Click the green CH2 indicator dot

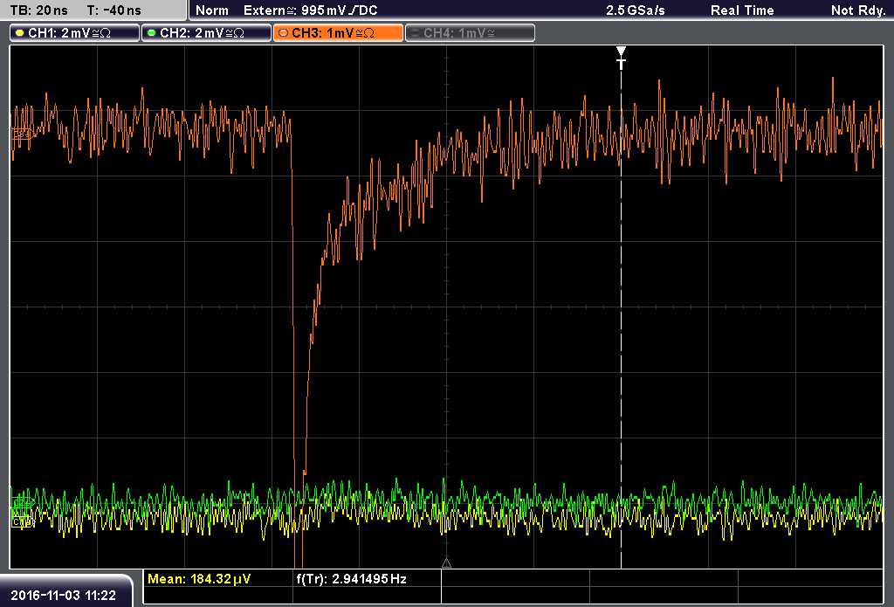(x=152, y=33)
